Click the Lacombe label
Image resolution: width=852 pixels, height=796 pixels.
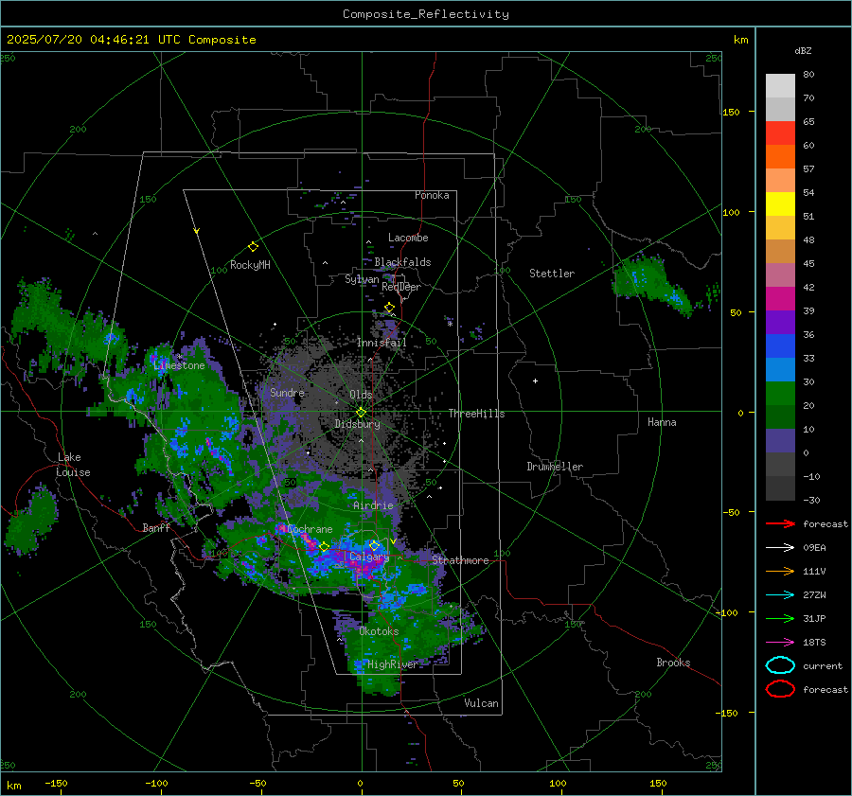tap(408, 238)
